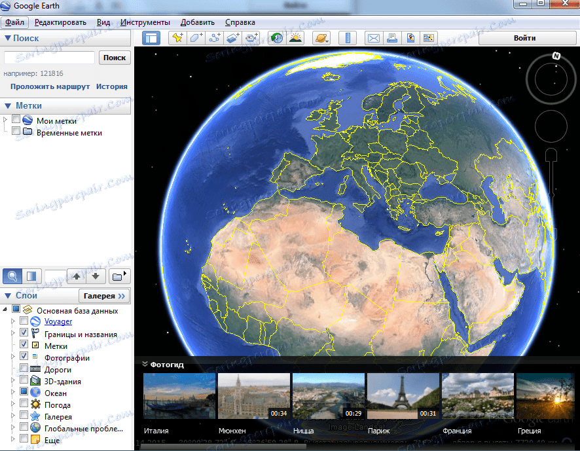Print the current view icon
The width and height of the screenshot is (580, 451).
[x=392, y=38]
